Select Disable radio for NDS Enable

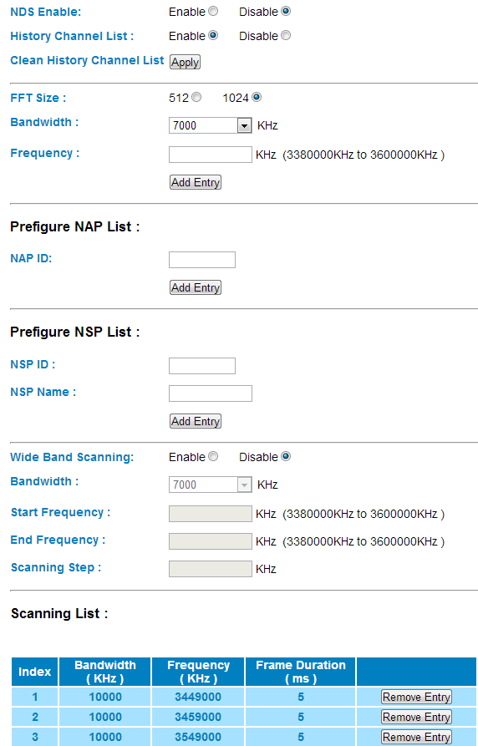286,11
